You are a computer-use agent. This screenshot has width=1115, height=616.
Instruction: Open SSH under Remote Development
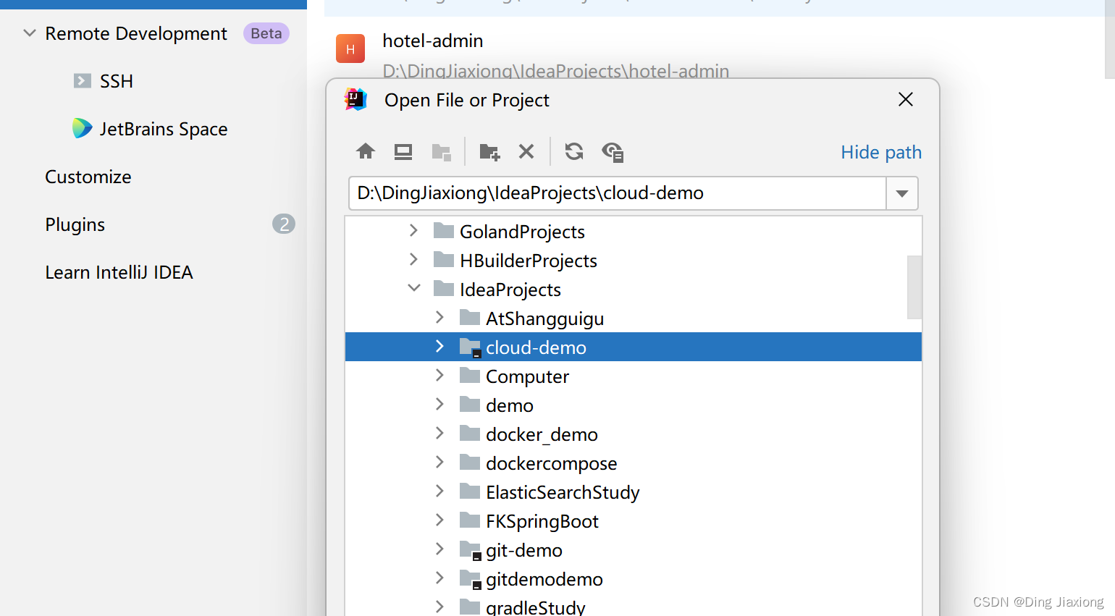point(117,81)
